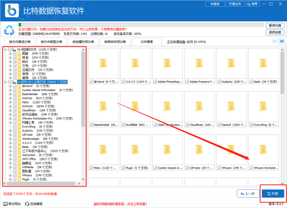
Task: Click the 暂停扫描 button
Action: (275, 25)
